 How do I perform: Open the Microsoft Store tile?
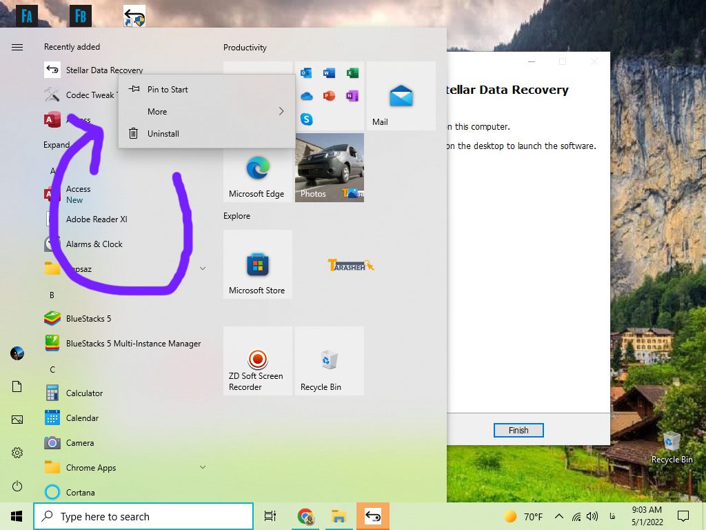(258, 264)
